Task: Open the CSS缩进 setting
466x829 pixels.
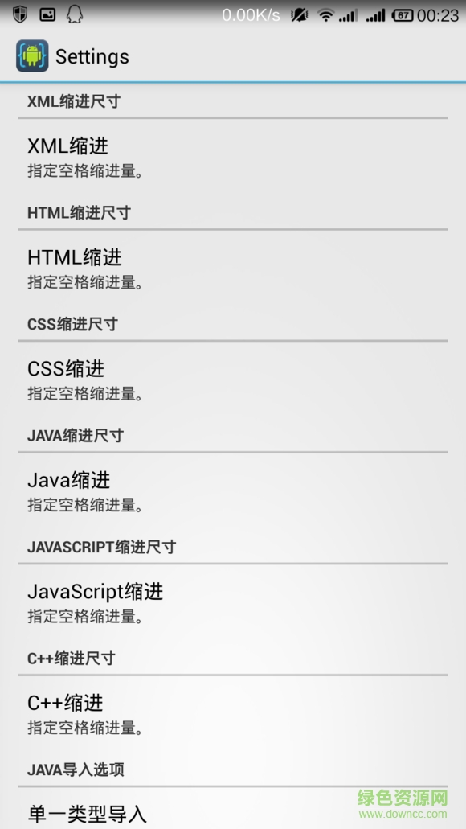Action: point(233,380)
